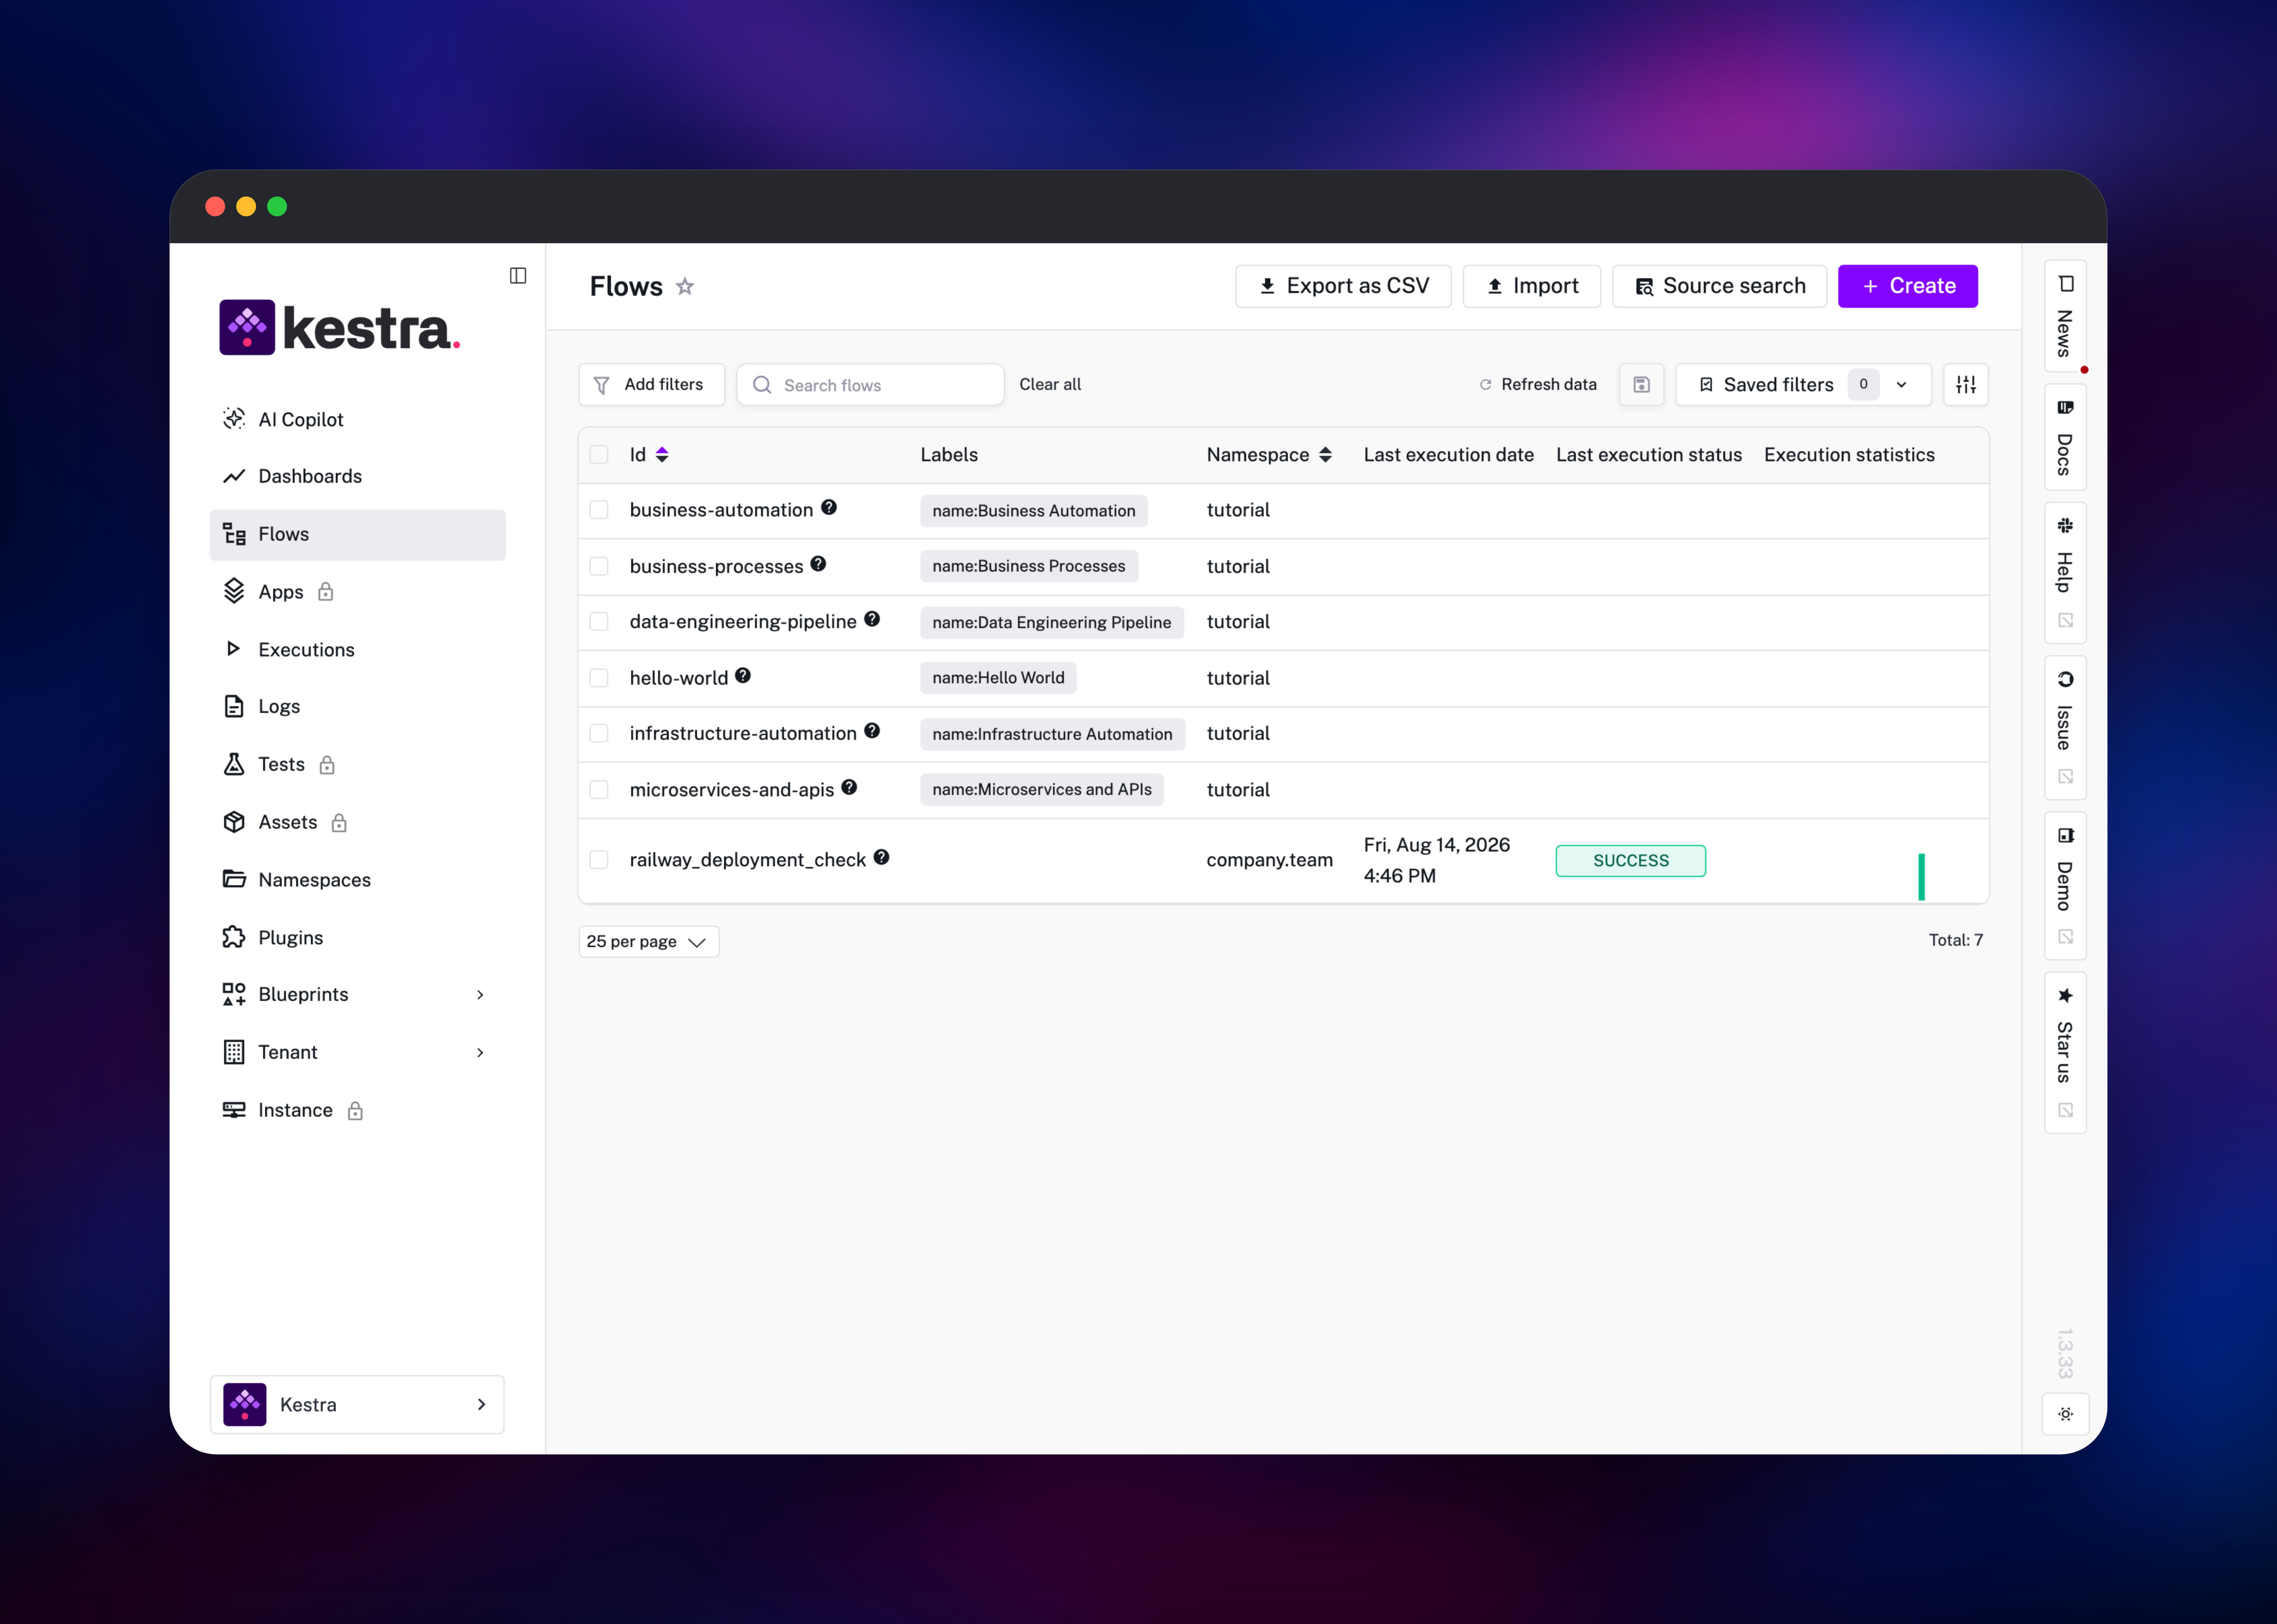Expand the Blueprints submenu chevron

coord(480,995)
